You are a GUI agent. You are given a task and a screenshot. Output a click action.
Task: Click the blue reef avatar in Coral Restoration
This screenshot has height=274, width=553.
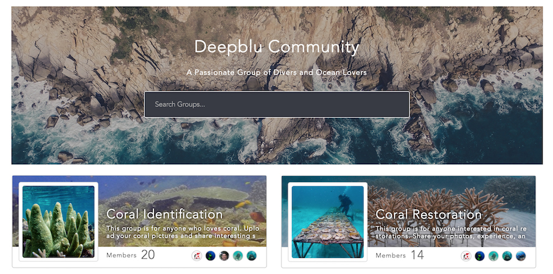click(x=521, y=256)
